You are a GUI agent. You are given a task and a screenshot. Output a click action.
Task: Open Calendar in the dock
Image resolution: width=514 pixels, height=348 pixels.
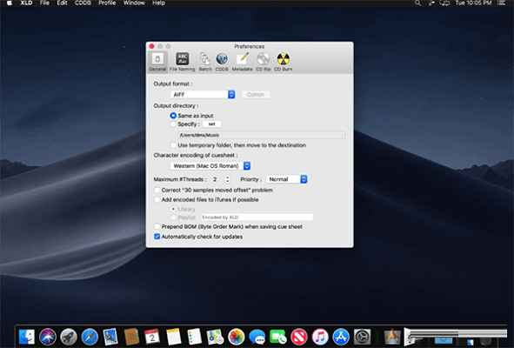152,337
